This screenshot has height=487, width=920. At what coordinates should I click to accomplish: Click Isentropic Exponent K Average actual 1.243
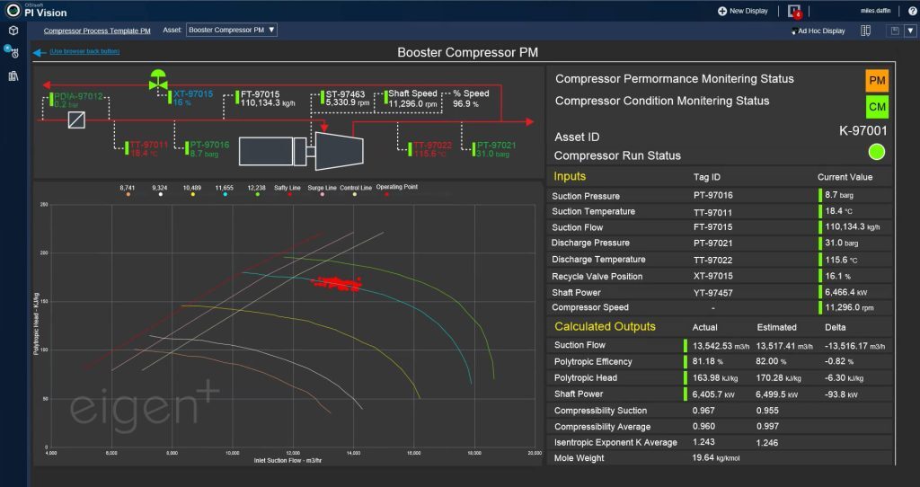click(x=703, y=442)
